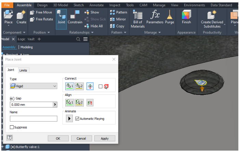This screenshot has height=153, width=239.
Task: Open Bill of Materials
Action: click(138, 18)
